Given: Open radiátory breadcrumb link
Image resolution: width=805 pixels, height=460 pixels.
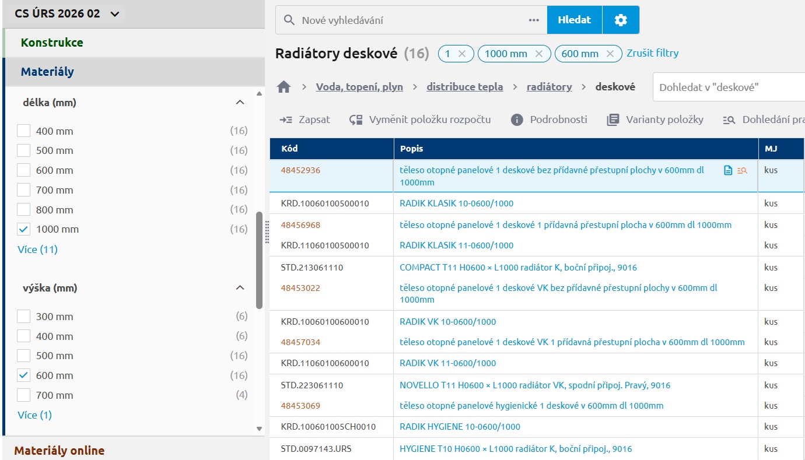Looking at the screenshot, I should tap(549, 87).
